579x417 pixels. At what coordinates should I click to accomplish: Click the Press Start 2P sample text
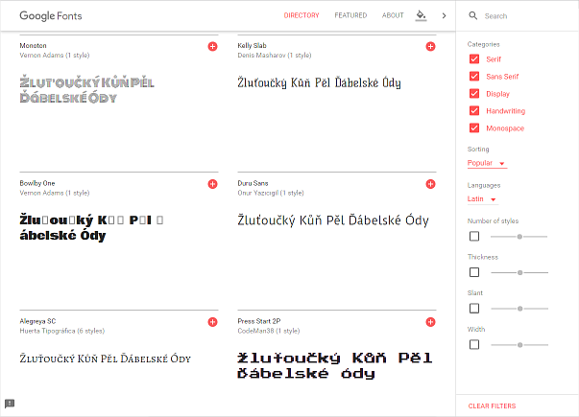[x=334, y=365]
